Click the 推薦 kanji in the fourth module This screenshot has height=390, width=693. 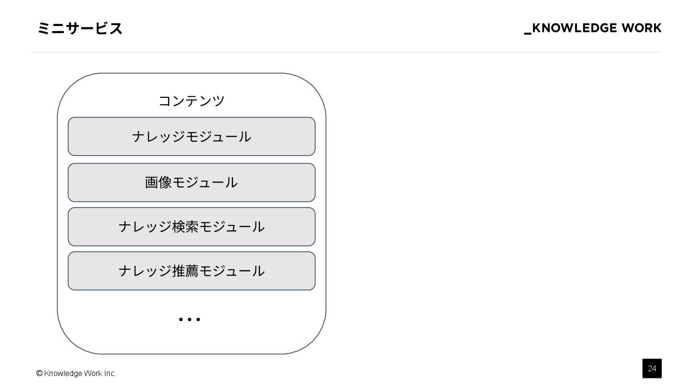coord(185,271)
